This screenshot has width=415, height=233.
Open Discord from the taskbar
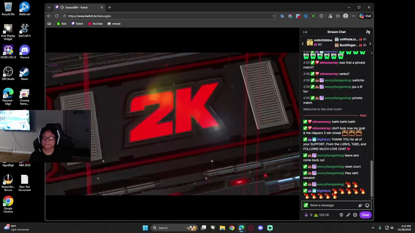260,228
